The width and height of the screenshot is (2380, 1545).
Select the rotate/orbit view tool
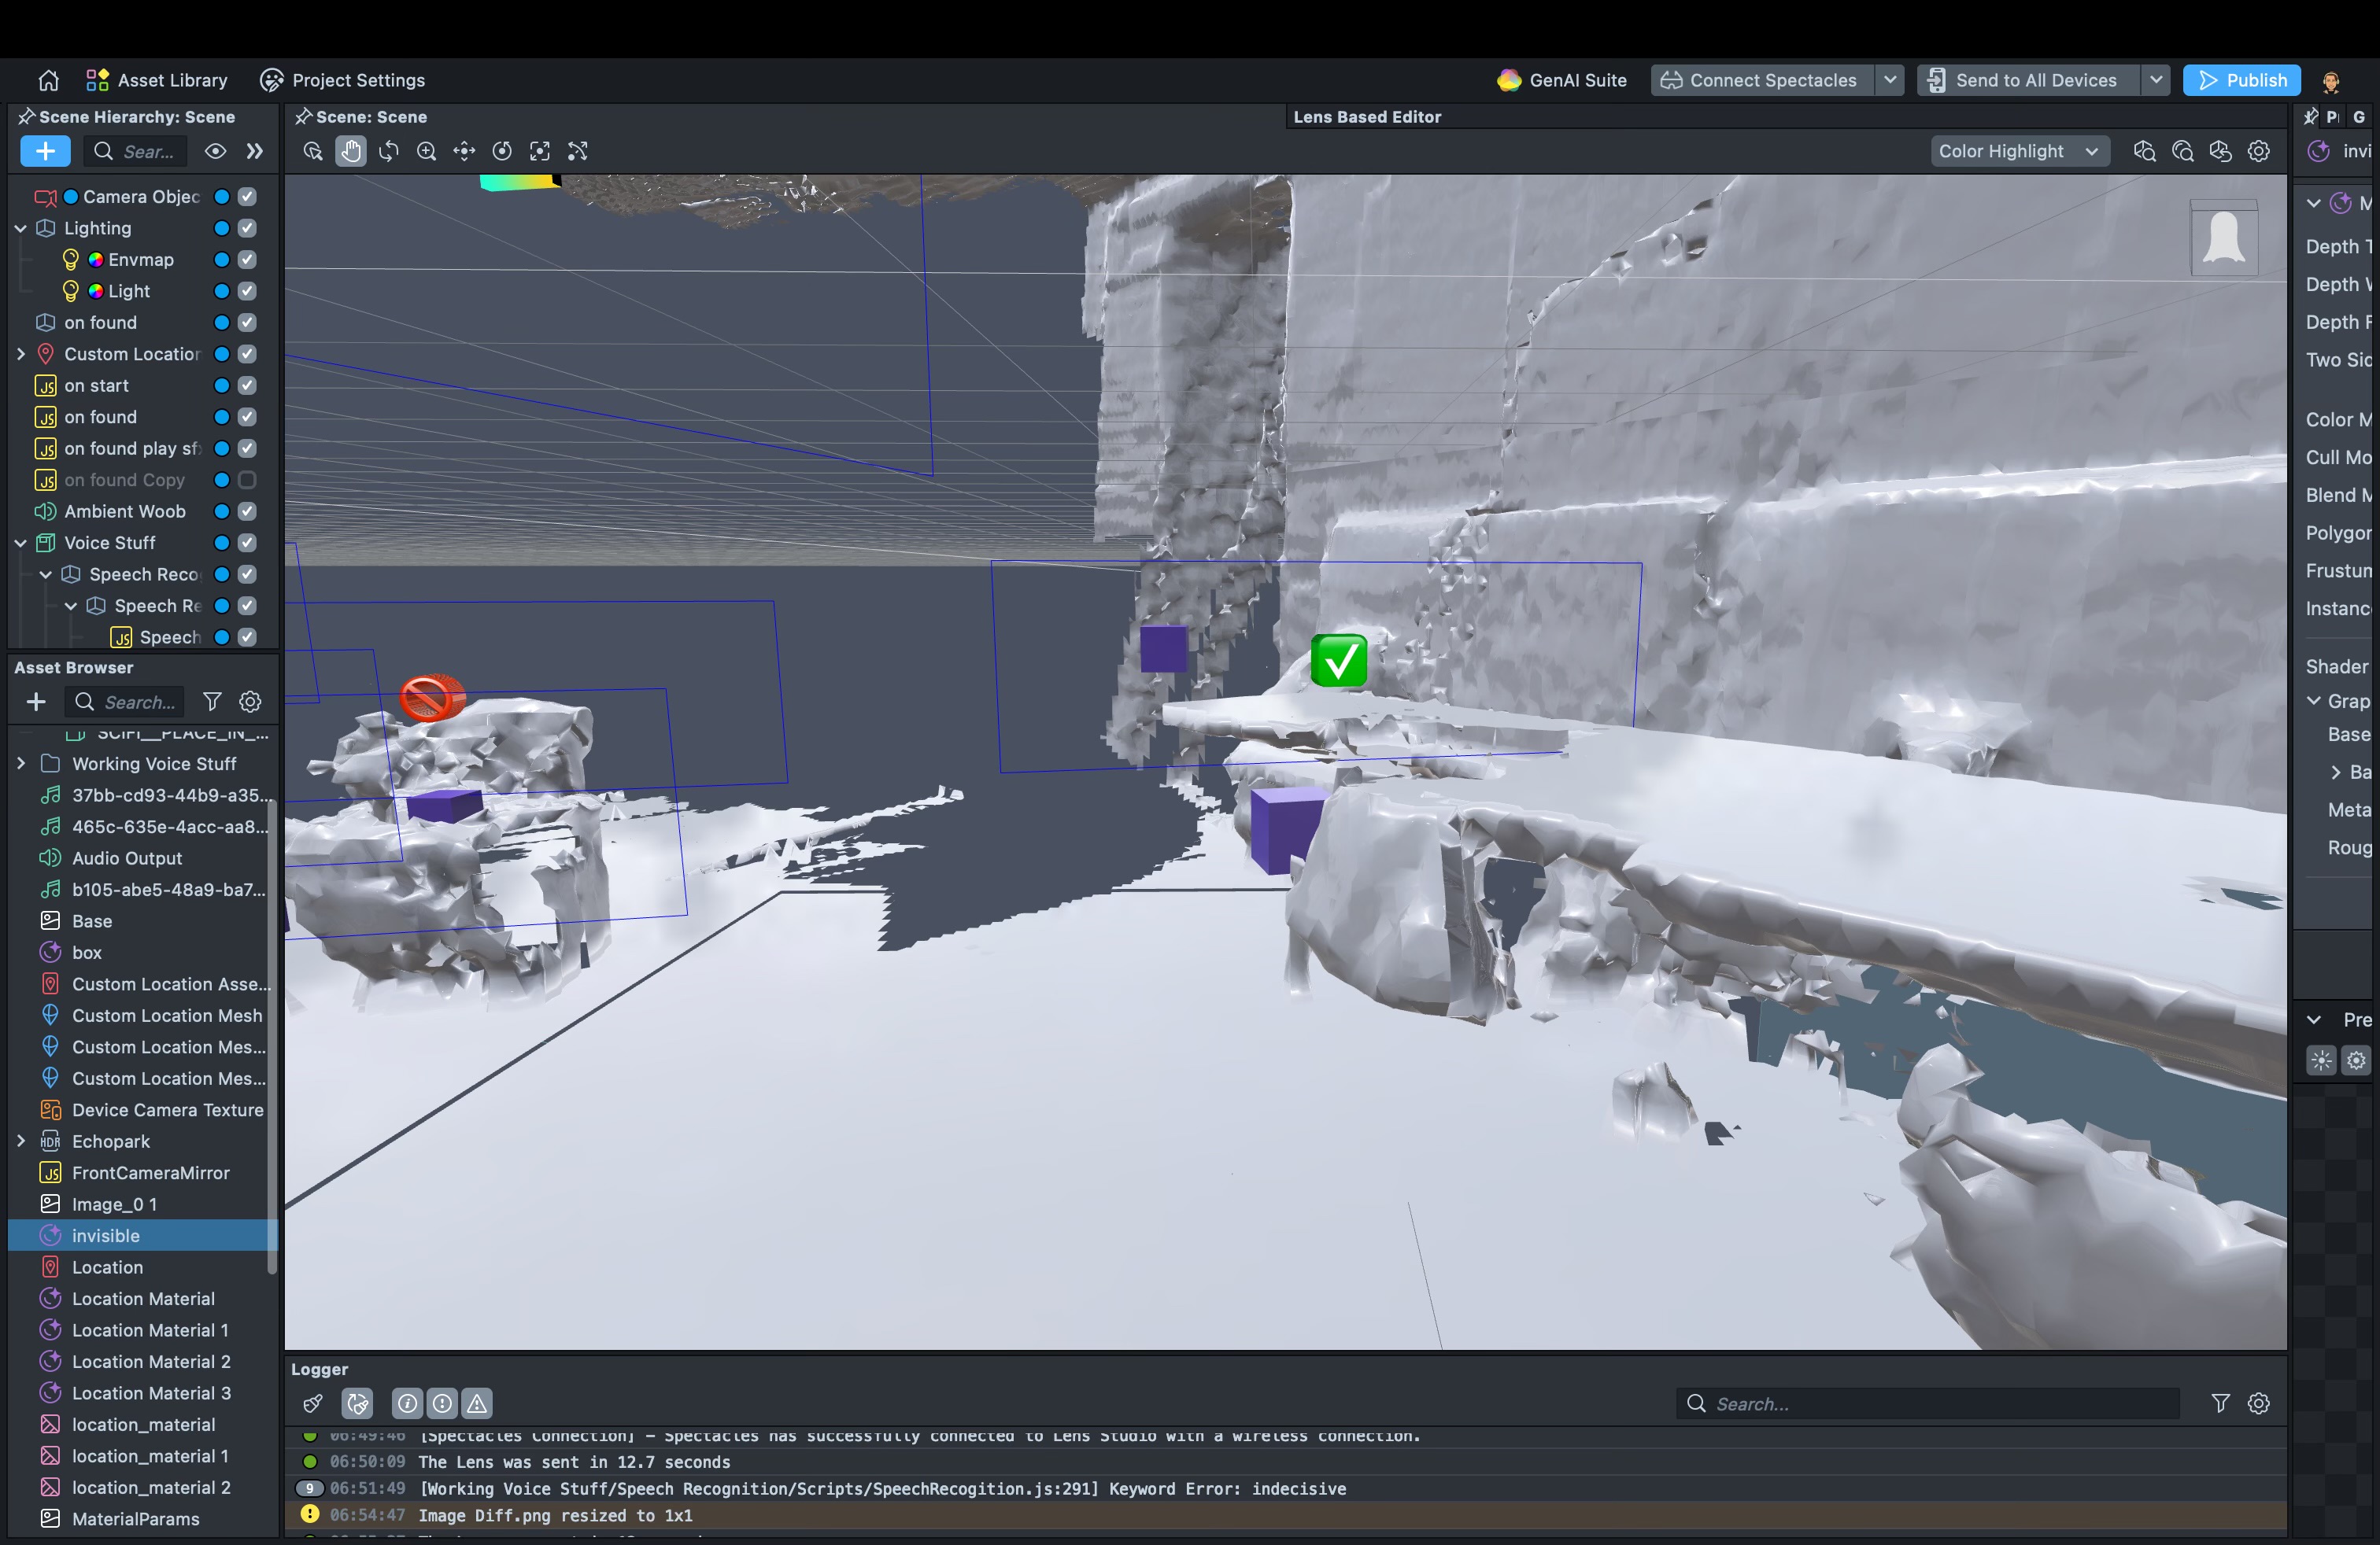click(388, 151)
